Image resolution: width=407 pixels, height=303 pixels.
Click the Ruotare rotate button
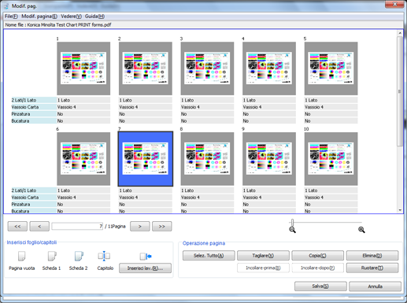tap(372, 268)
